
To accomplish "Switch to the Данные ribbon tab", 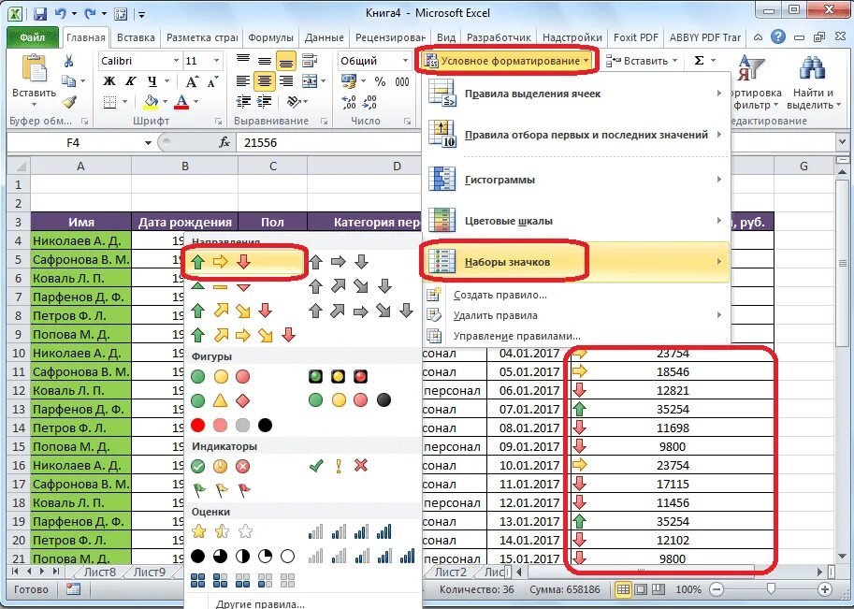I will (x=324, y=37).
